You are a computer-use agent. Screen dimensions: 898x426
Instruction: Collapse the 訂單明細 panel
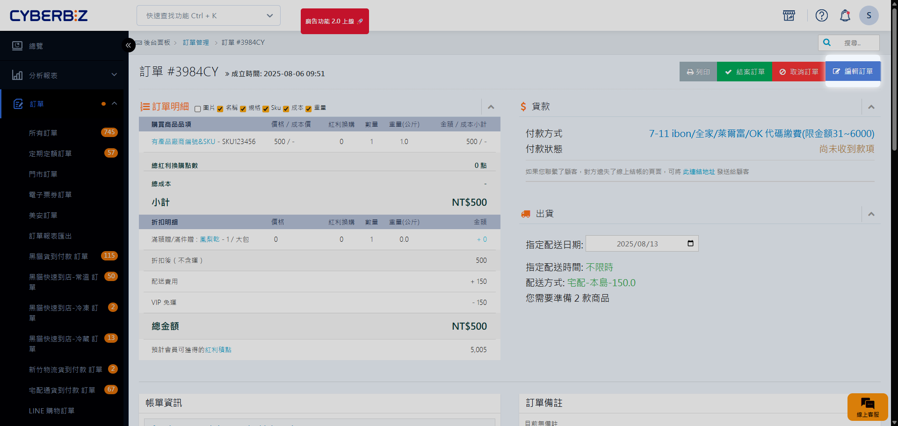[491, 107]
